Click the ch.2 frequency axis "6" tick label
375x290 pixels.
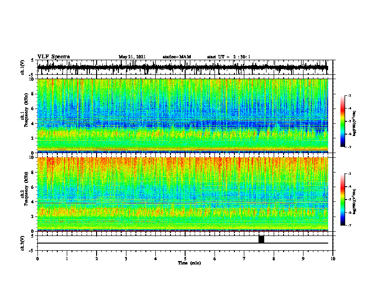pyautogui.click(x=33, y=187)
